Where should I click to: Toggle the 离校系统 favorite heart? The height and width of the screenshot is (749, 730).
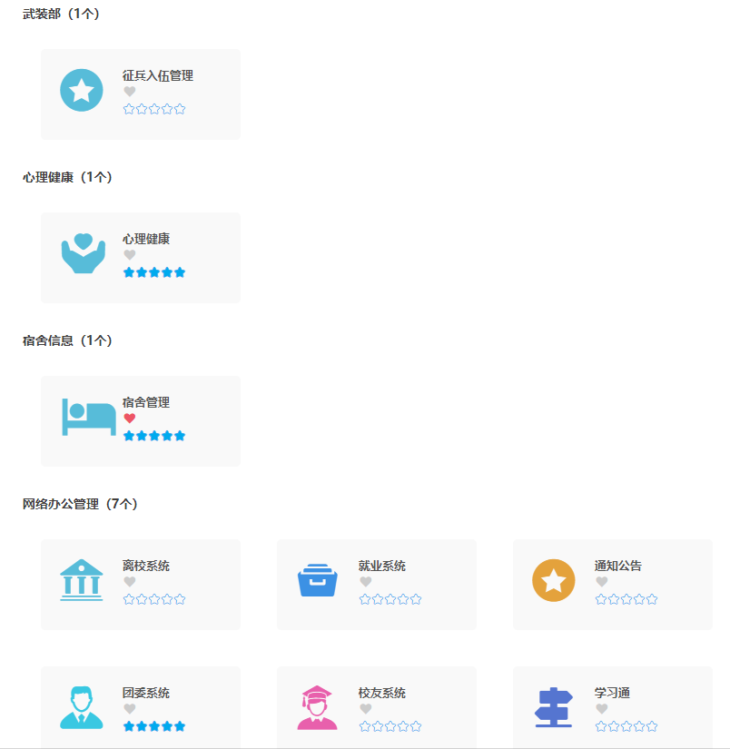[x=130, y=581]
